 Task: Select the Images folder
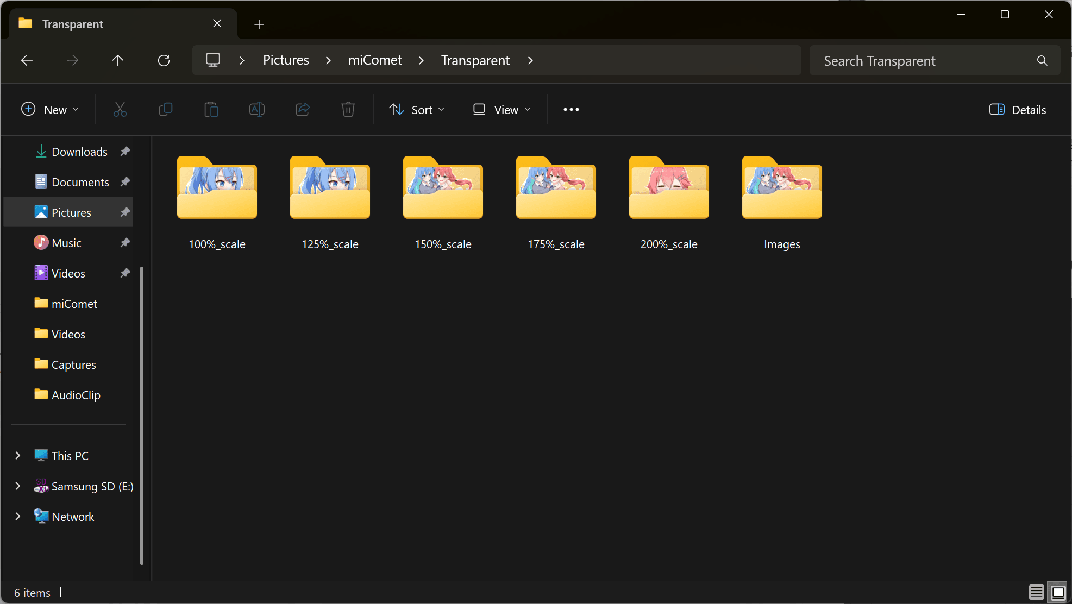click(782, 203)
